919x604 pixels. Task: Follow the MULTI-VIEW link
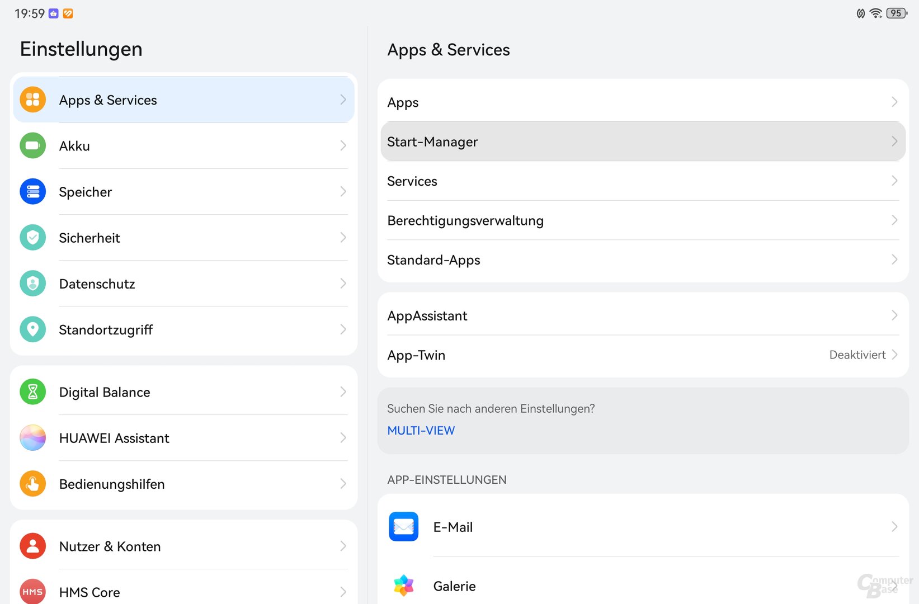421,431
